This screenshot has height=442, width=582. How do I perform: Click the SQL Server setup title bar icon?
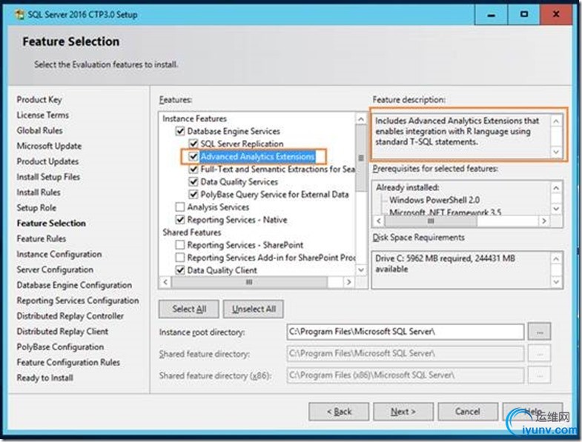pos(19,15)
